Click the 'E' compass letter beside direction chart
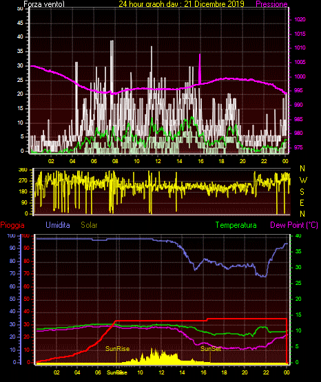 click(302, 202)
